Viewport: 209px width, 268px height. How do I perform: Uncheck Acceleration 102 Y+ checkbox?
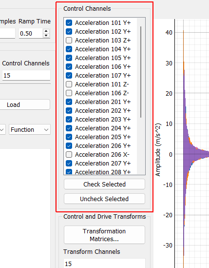(69, 31)
